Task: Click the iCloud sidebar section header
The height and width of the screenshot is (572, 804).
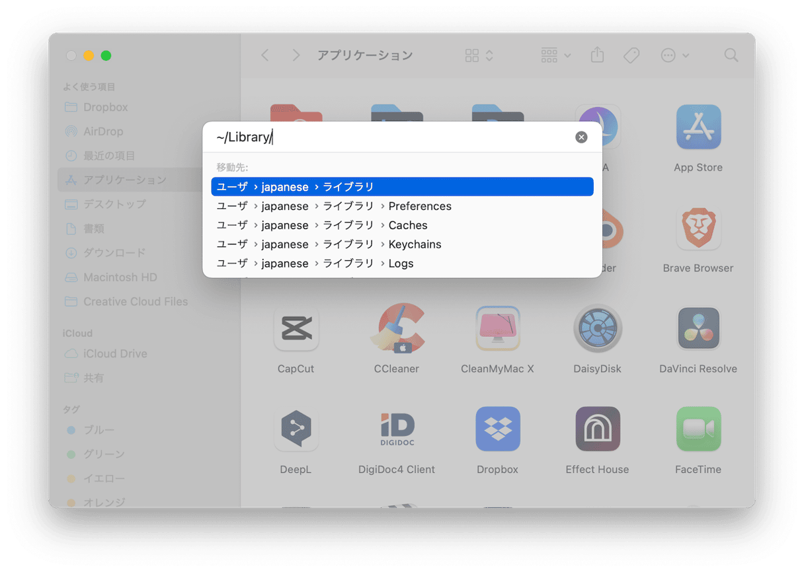Action: (78, 334)
